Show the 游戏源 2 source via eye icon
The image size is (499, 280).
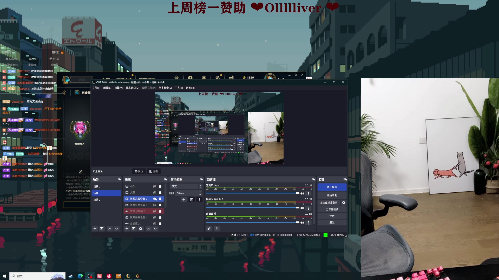pos(154,223)
